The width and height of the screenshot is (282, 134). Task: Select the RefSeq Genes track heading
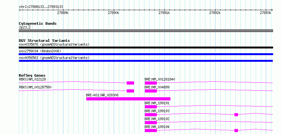32,75
